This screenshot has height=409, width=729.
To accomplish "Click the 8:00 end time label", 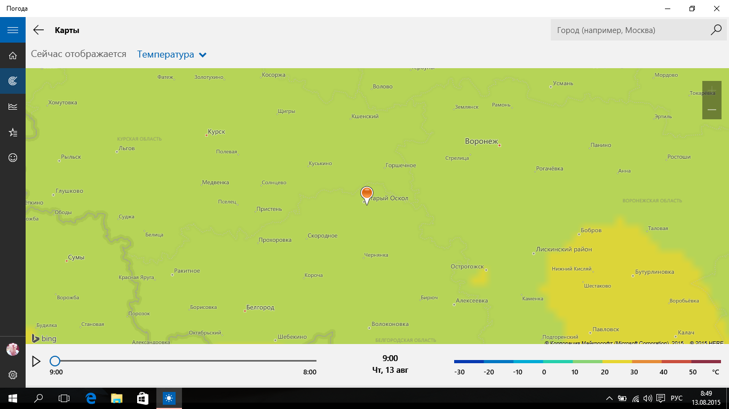I will 310,372.
